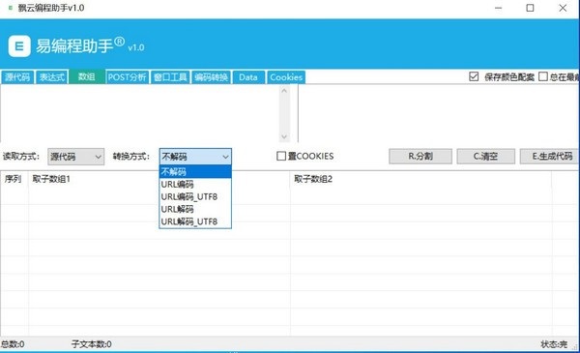The width and height of the screenshot is (580, 353).
Task: Pick the URL编码_UTF8 option
Action: pyautogui.click(x=195, y=197)
